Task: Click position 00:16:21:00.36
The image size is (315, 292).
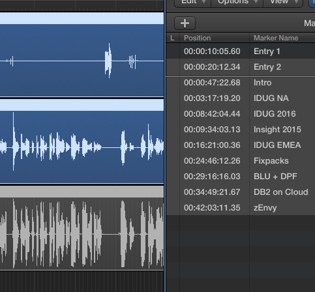Action: (212, 145)
